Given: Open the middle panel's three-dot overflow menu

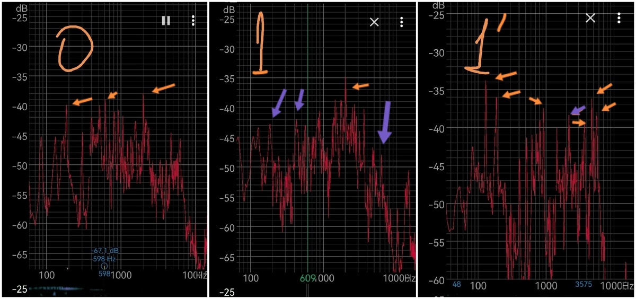Looking at the screenshot, I should (x=402, y=22).
